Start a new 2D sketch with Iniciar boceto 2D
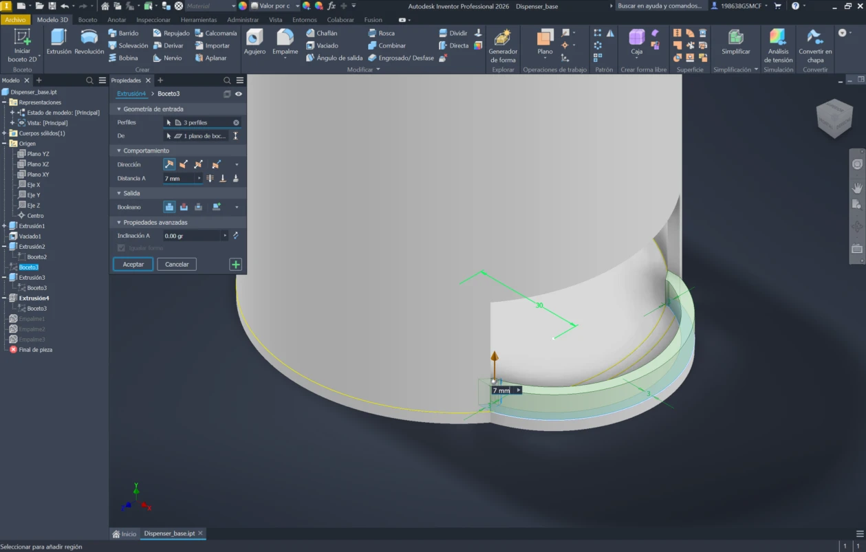 point(22,45)
